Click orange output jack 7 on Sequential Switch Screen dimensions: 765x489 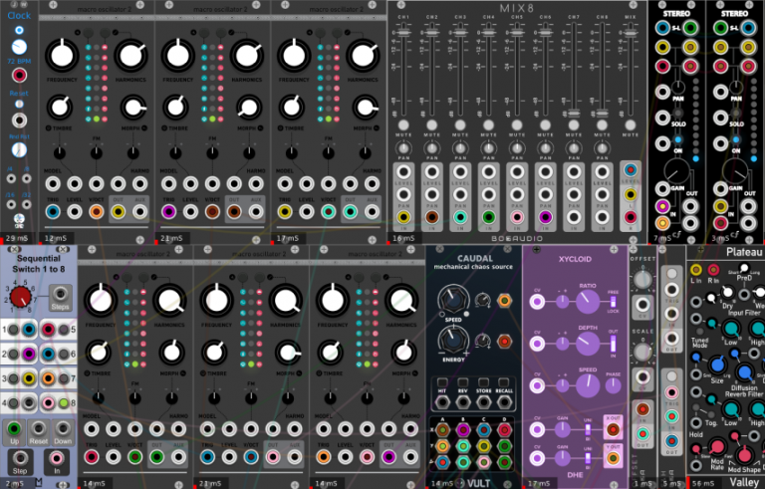click(48, 378)
